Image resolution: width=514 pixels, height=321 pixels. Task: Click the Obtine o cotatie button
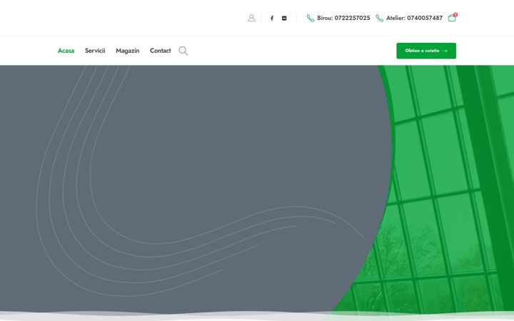pyautogui.click(x=426, y=51)
